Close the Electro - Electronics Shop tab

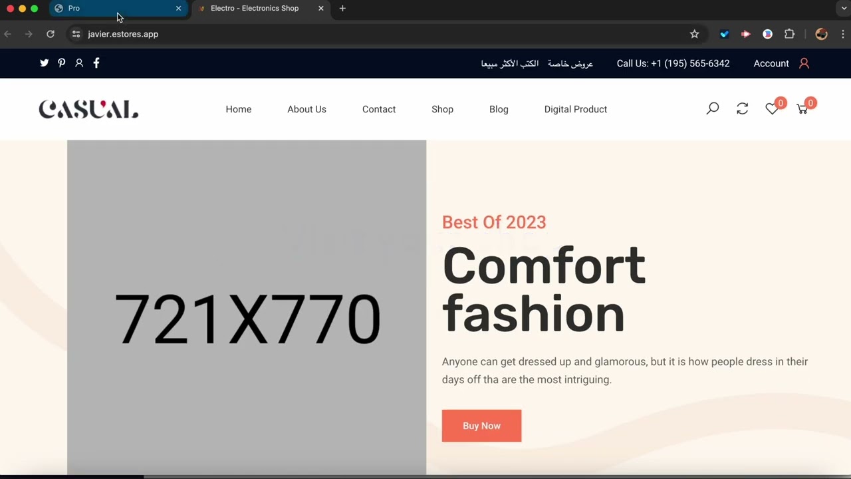tap(321, 9)
